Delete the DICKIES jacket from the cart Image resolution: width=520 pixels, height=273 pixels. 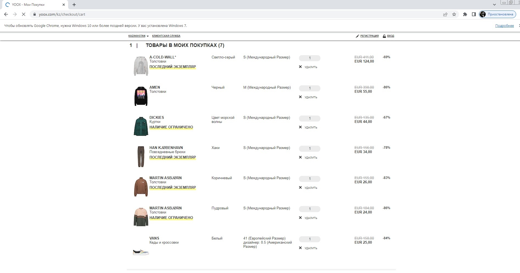pyautogui.click(x=308, y=127)
